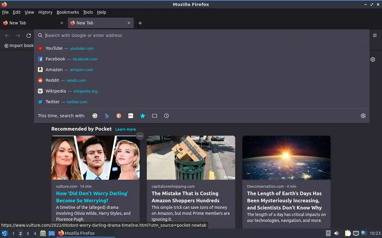Search this time with DuckDuckGo icon

119,116
